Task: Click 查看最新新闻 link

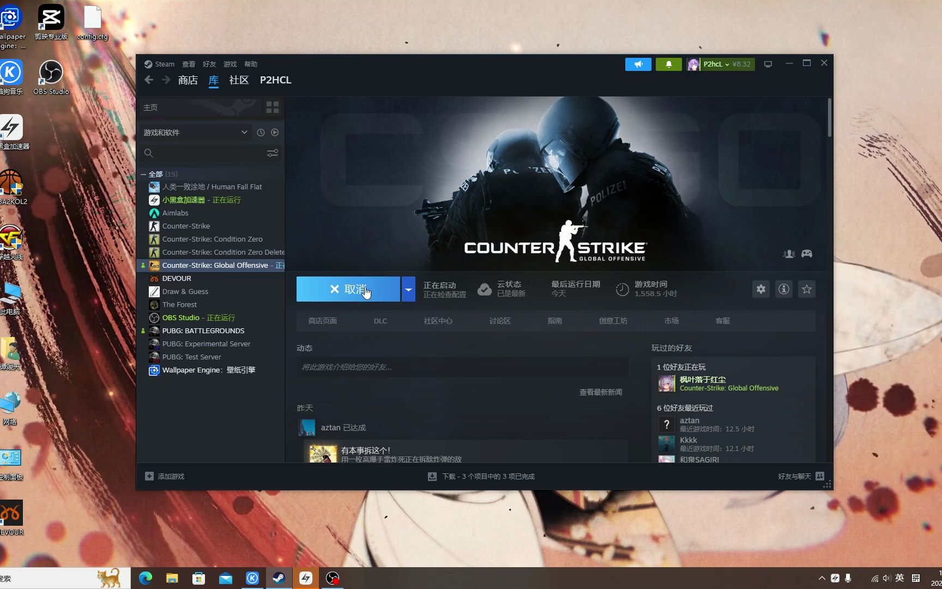Action: click(601, 392)
